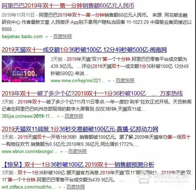The image size is (196, 190).
Task: Click the snippet text 销售额破100亿元。据了解
Action: 106,137
